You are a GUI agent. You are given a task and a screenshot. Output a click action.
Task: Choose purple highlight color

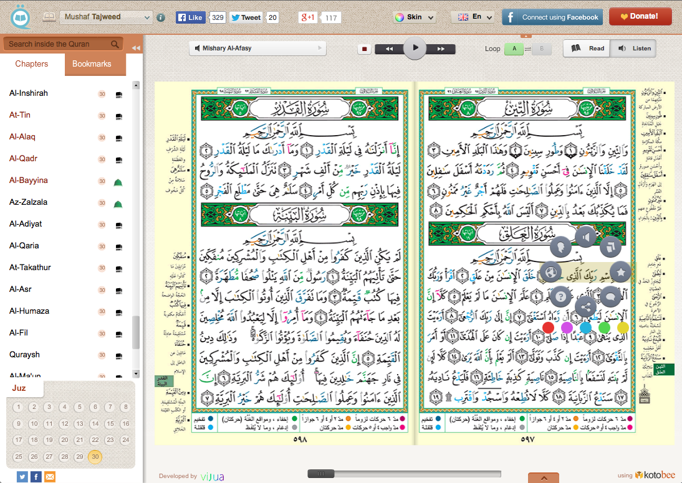pyautogui.click(x=567, y=327)
